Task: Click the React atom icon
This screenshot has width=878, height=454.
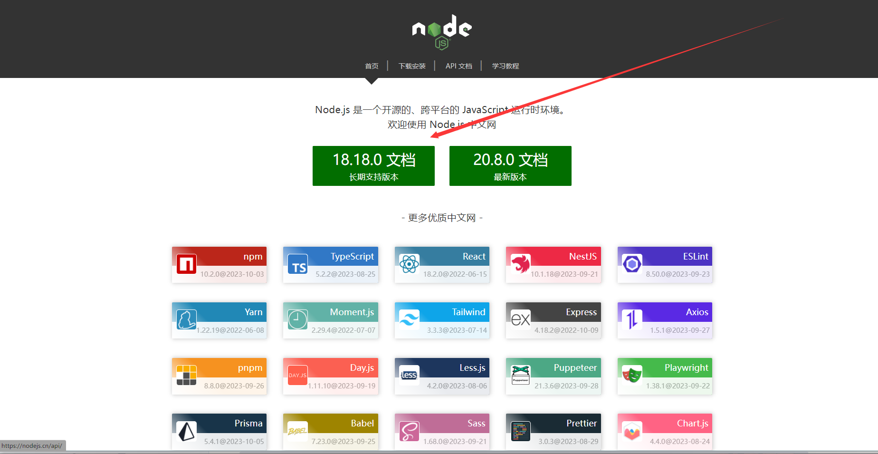Action: point(409,264)
